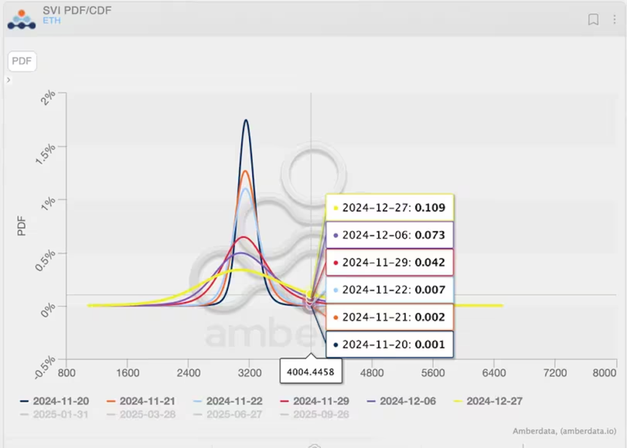Click the 4004.4458 x-axis crosshair label

[x=310, y=371]
